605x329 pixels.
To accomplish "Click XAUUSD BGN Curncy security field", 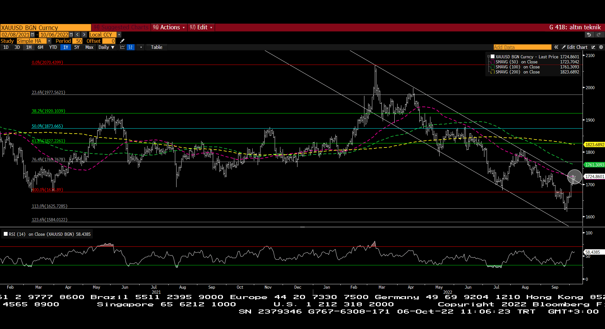I will [45, 28].
